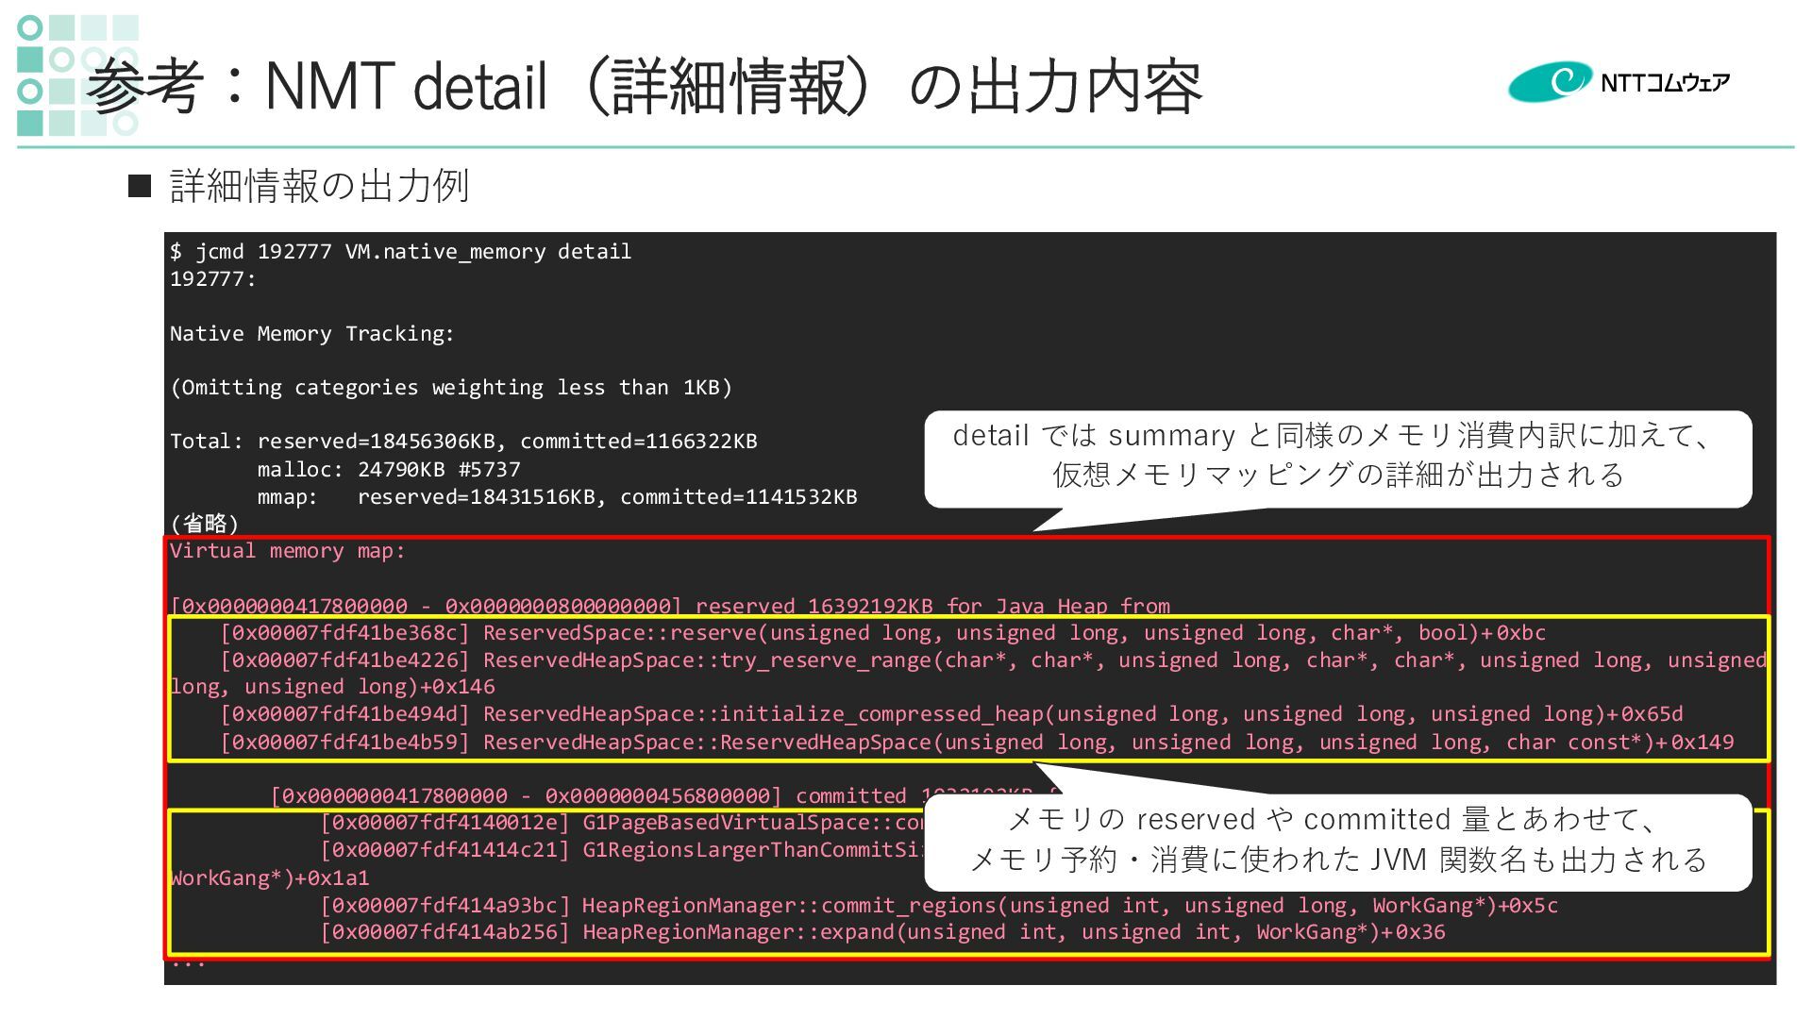This screenshot has height=1019, width=1812.
Task: Click the Virtual memory map heading
Action: (x=287, y=551)
